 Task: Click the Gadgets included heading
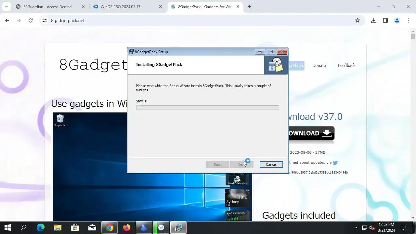(299, 215)
